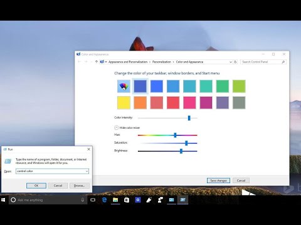Click the Saturation slider handle
Screen dimensions: 301x225
186,143
